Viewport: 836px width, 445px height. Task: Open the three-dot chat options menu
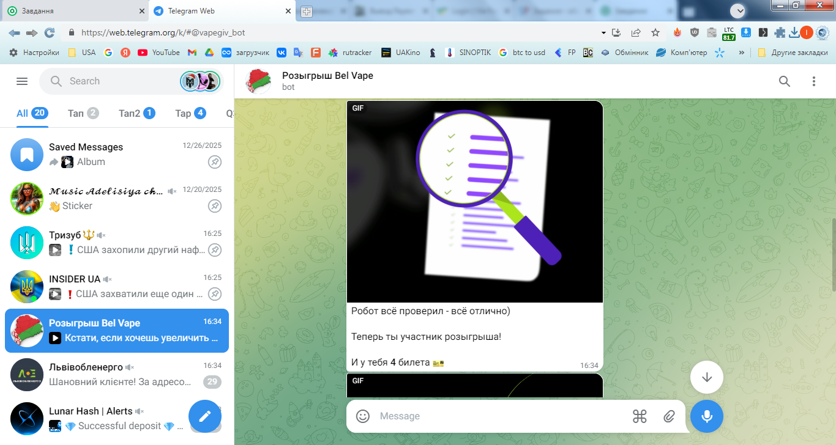pos(814,81)
